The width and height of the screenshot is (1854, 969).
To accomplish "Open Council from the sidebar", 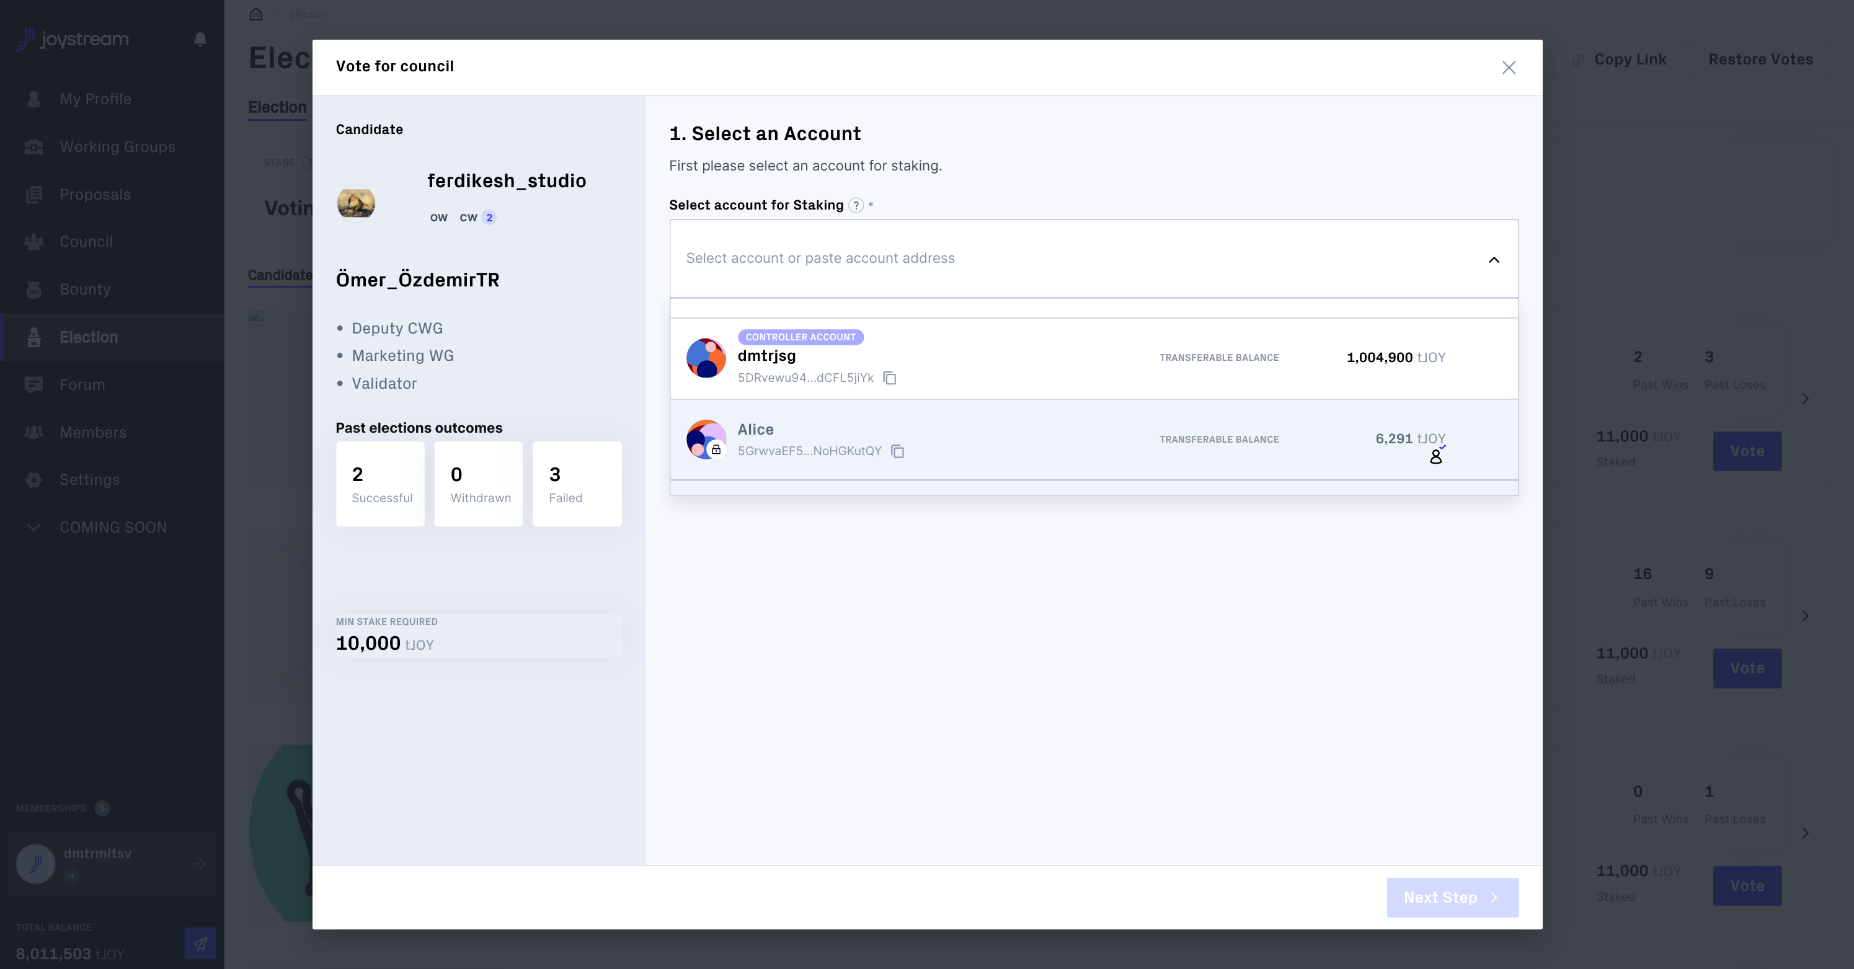I will coord(86,242).
